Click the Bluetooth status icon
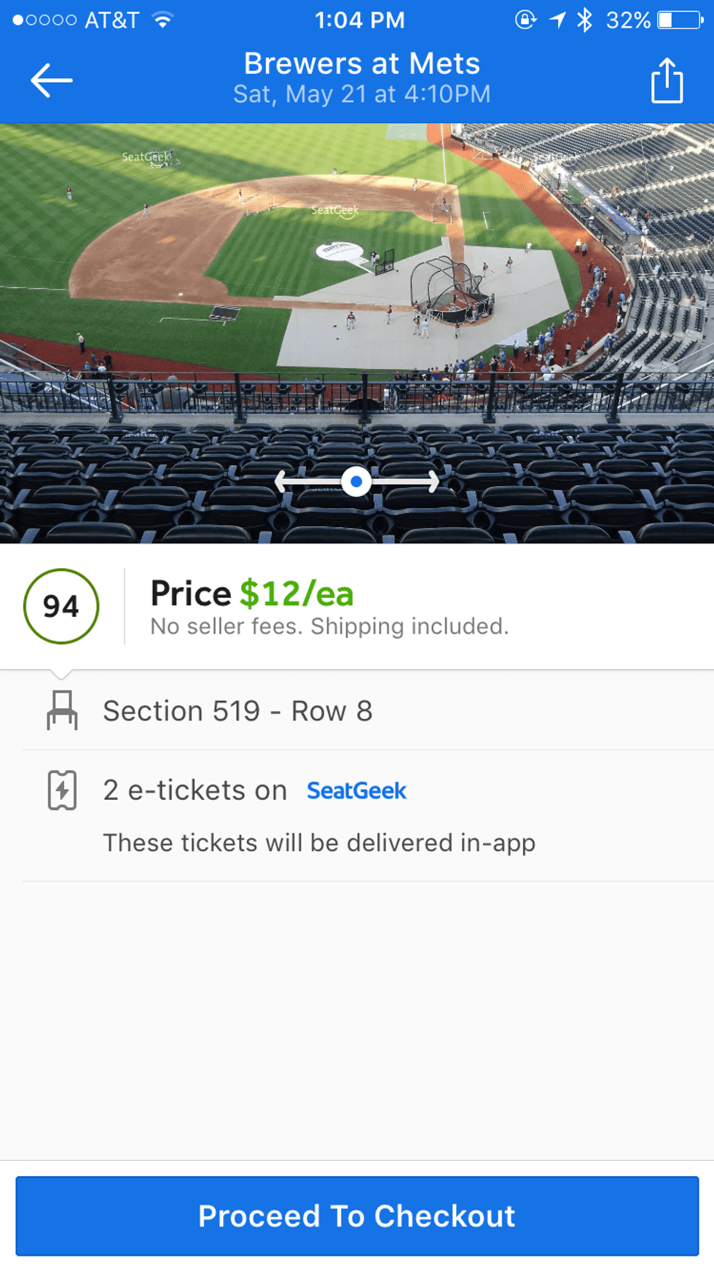 (584, 20)
